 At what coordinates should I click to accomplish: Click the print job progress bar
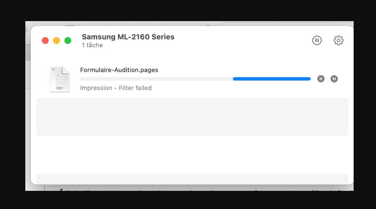coord(195,79)
